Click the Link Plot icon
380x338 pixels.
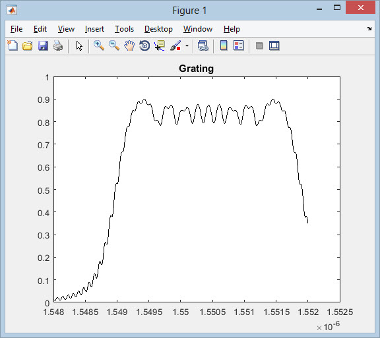click(203, 45)
